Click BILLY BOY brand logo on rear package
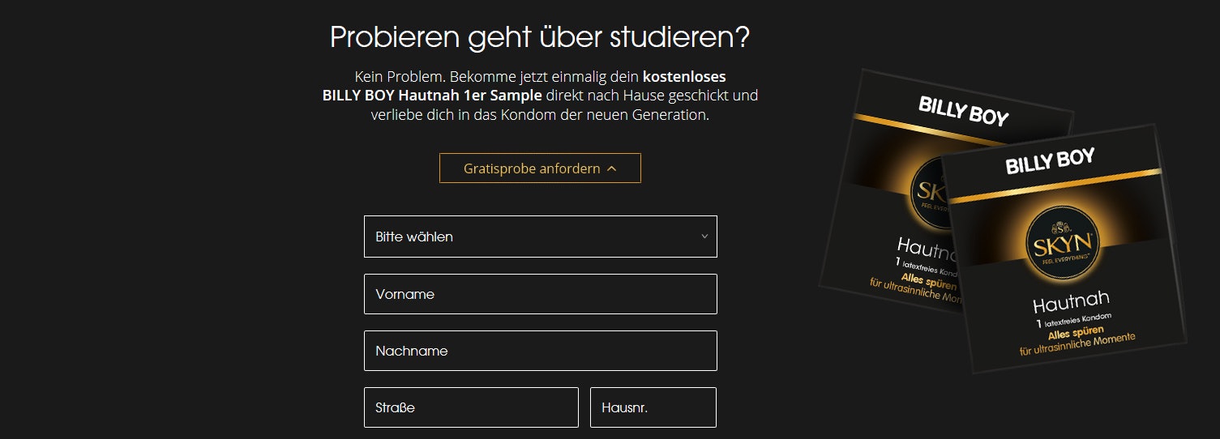Screen dimensions: 1220x439 (x=963, y=110)
